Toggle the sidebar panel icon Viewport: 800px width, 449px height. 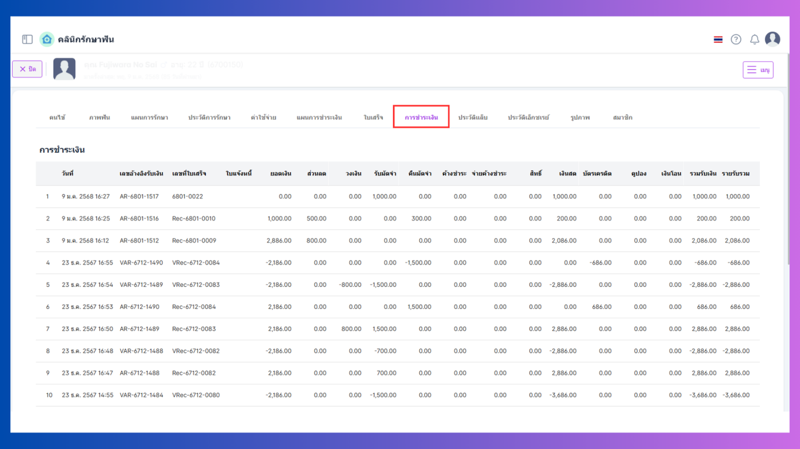(x=27, y=39)
